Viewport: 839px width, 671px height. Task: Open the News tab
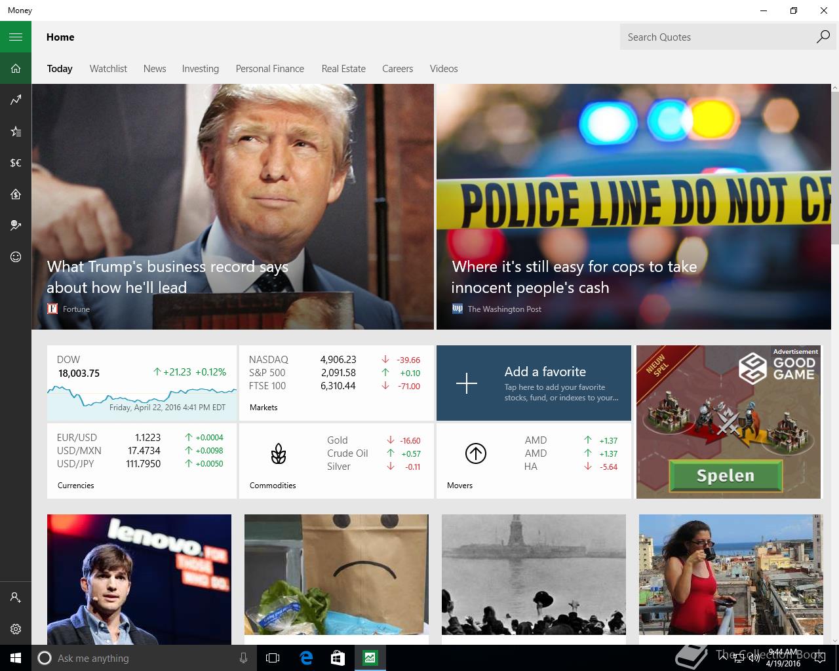click(x=155, y=68)
